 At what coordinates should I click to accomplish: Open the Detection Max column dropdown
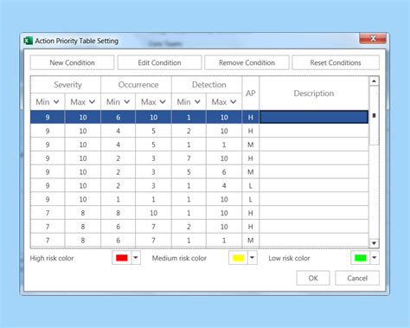tap(234, 101)
